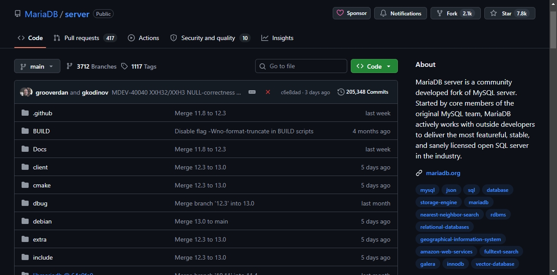Click the debian folder icon
Image resolution: width=557 pixels, height=275 pixels.
pyautogui.click(x=25, y=221)
